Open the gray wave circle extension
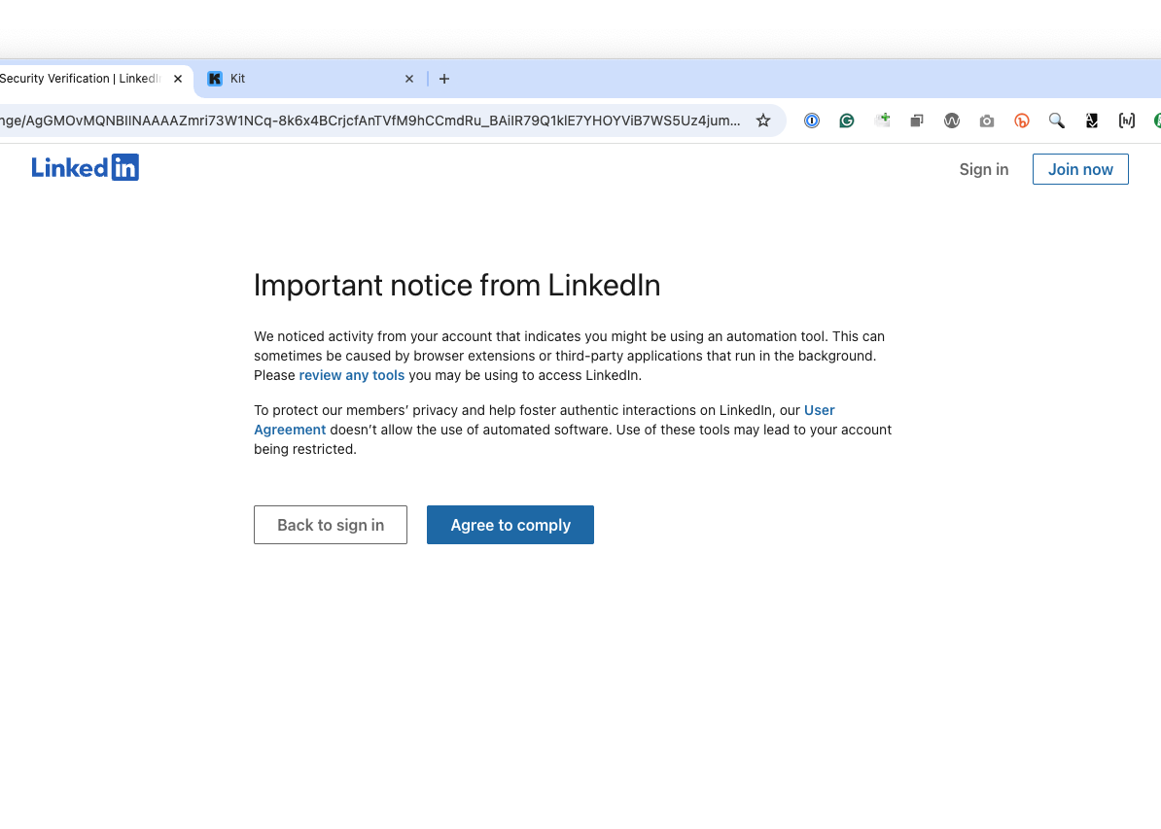Screen dimensions: 1161x829 [x=952, y=121]
